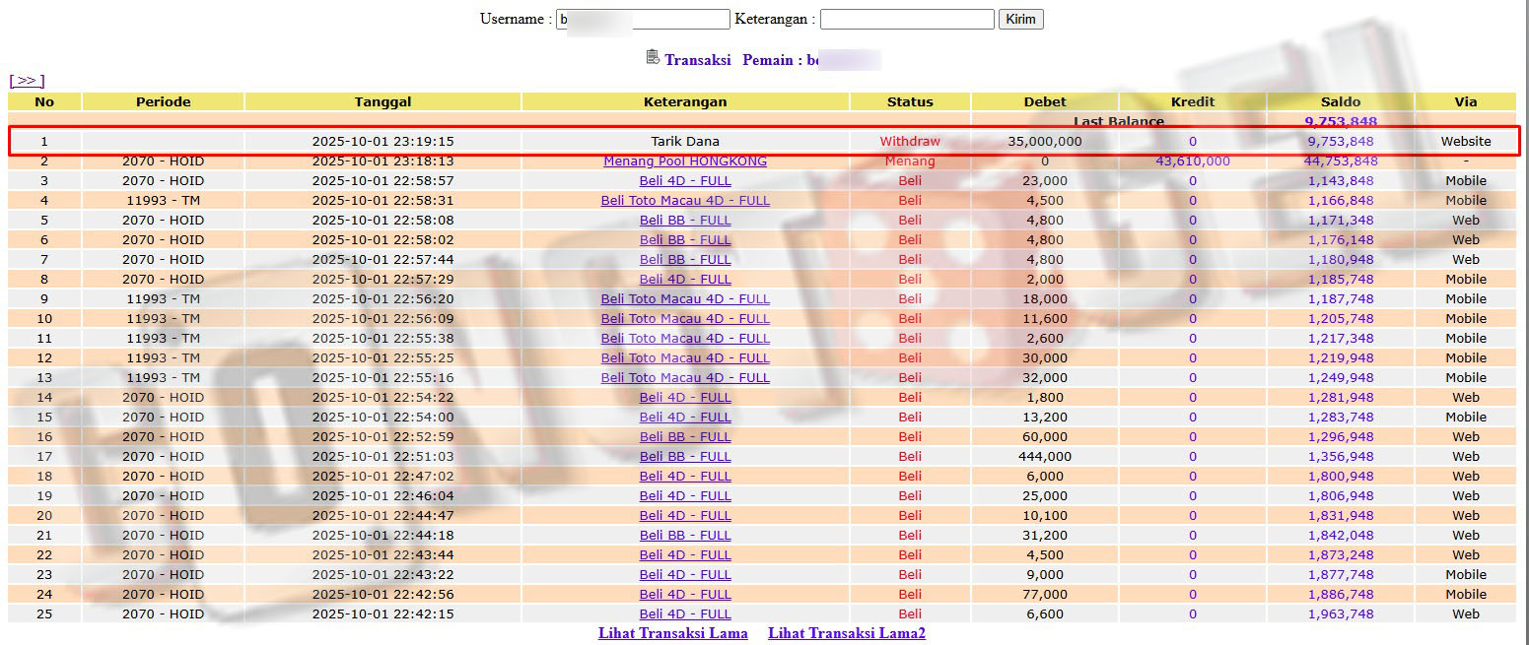Focus the Username input field
Viewport: 1529px width, 645px height.
click(643, 19)
